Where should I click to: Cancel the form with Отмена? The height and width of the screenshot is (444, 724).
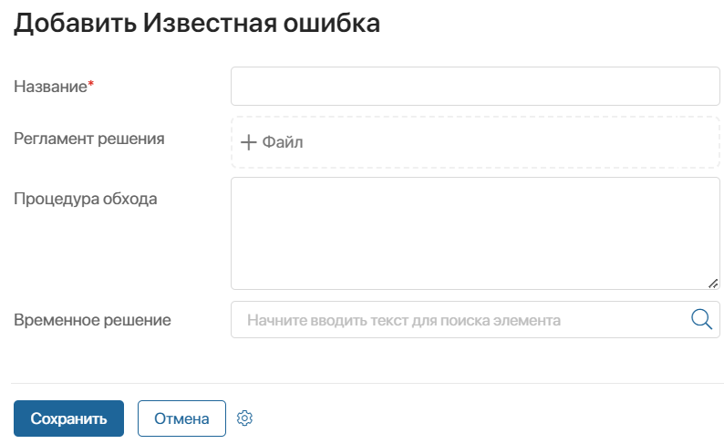(x=181, y=418)
